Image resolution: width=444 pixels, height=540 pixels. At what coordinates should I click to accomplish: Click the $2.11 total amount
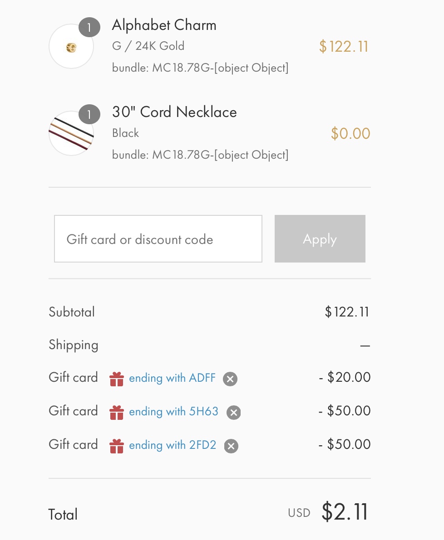345,512
